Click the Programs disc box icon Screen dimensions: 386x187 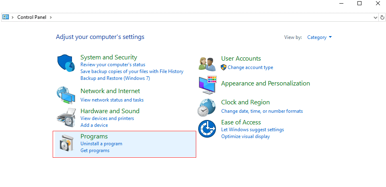click(x=66, y=143)
